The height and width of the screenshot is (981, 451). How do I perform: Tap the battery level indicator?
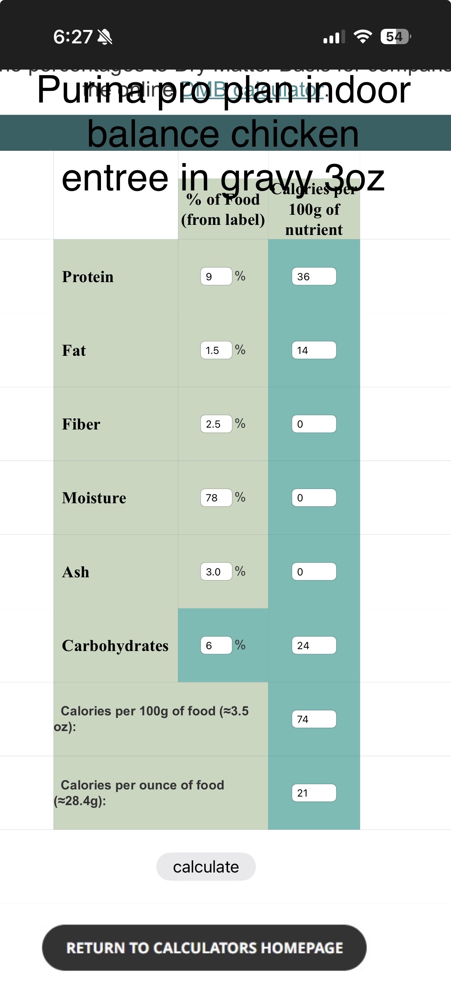395,37
